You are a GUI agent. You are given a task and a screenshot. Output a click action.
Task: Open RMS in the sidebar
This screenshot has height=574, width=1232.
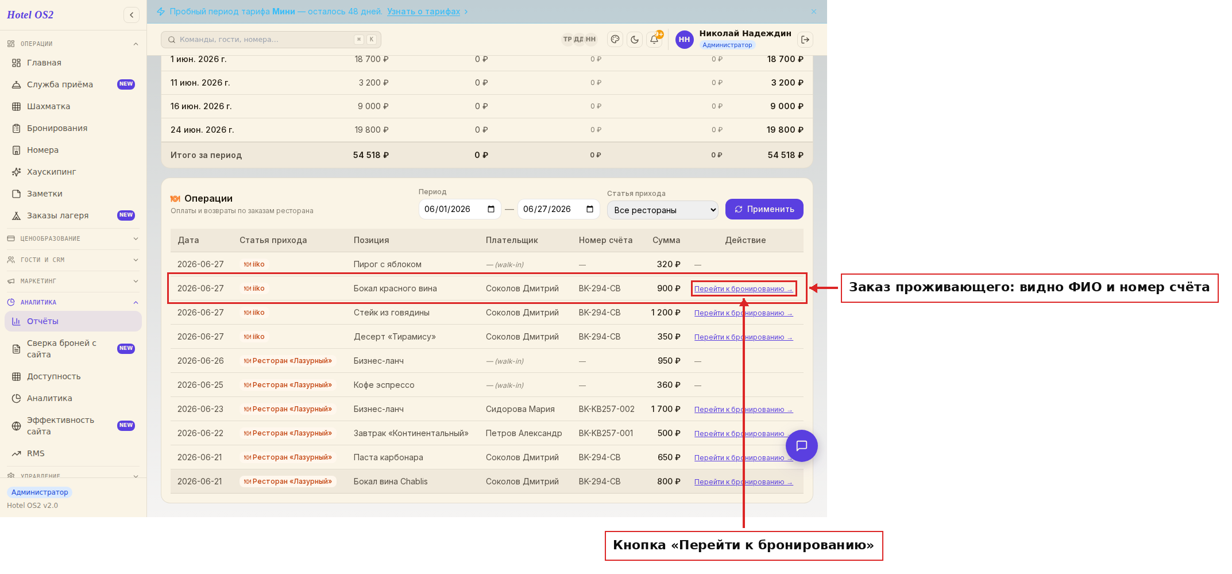pyautogui.click(x=73, y=453)
